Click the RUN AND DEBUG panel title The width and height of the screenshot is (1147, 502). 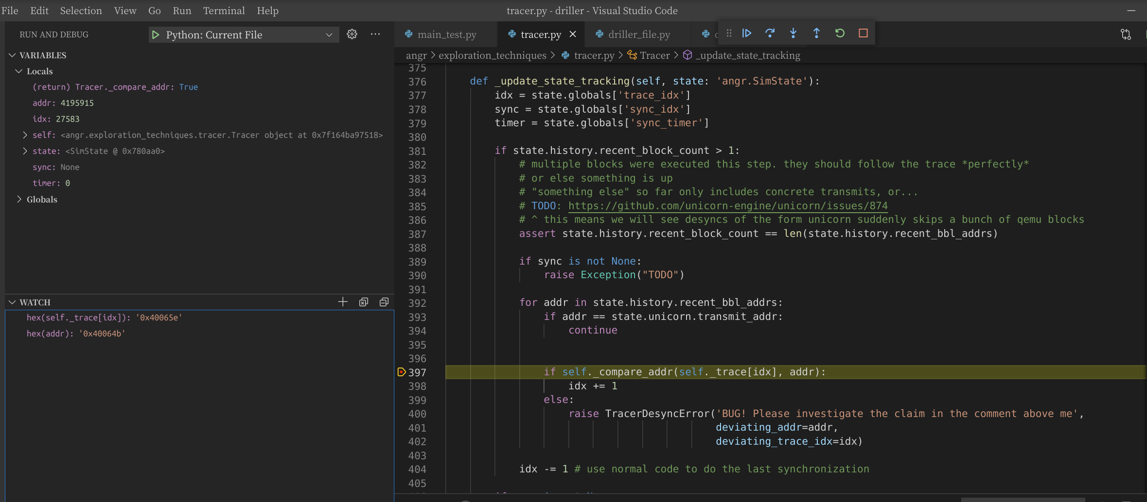pos(54,34)
